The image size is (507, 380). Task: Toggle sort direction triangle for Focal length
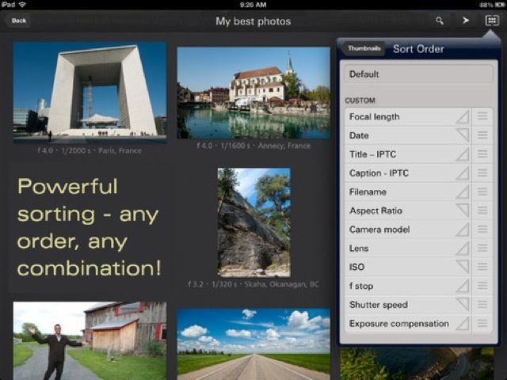point(463,116)
